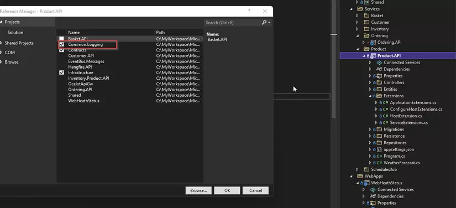The width and height of the screenshot is (456, 208).
Task: Expand the ScheduledJob folder node
Action: [x=358, y=170]
